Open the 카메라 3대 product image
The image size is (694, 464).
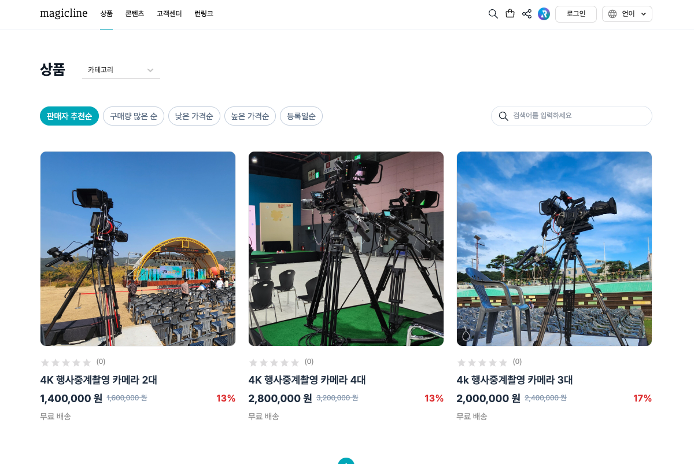(554, 249)
